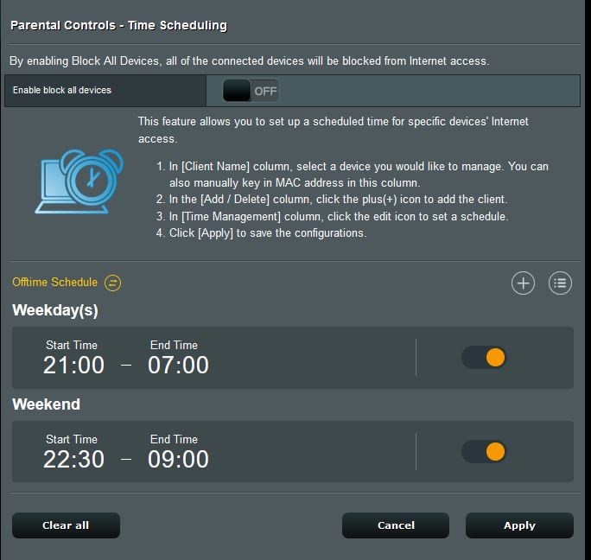
Task: Click the Click [Apply] to save instruction
Action: point(268,233)
